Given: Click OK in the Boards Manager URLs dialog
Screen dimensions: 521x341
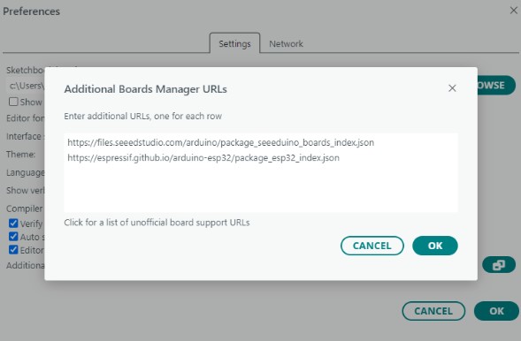Looking at the screenshot, I should [435, 246].
